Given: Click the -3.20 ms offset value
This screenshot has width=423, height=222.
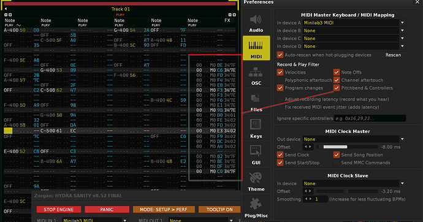Looking at the screenshot, I should point(391,191).
